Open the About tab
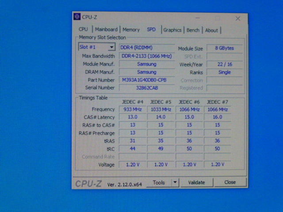This screenshot has height=212, width=283. click(x=211, y=30)
